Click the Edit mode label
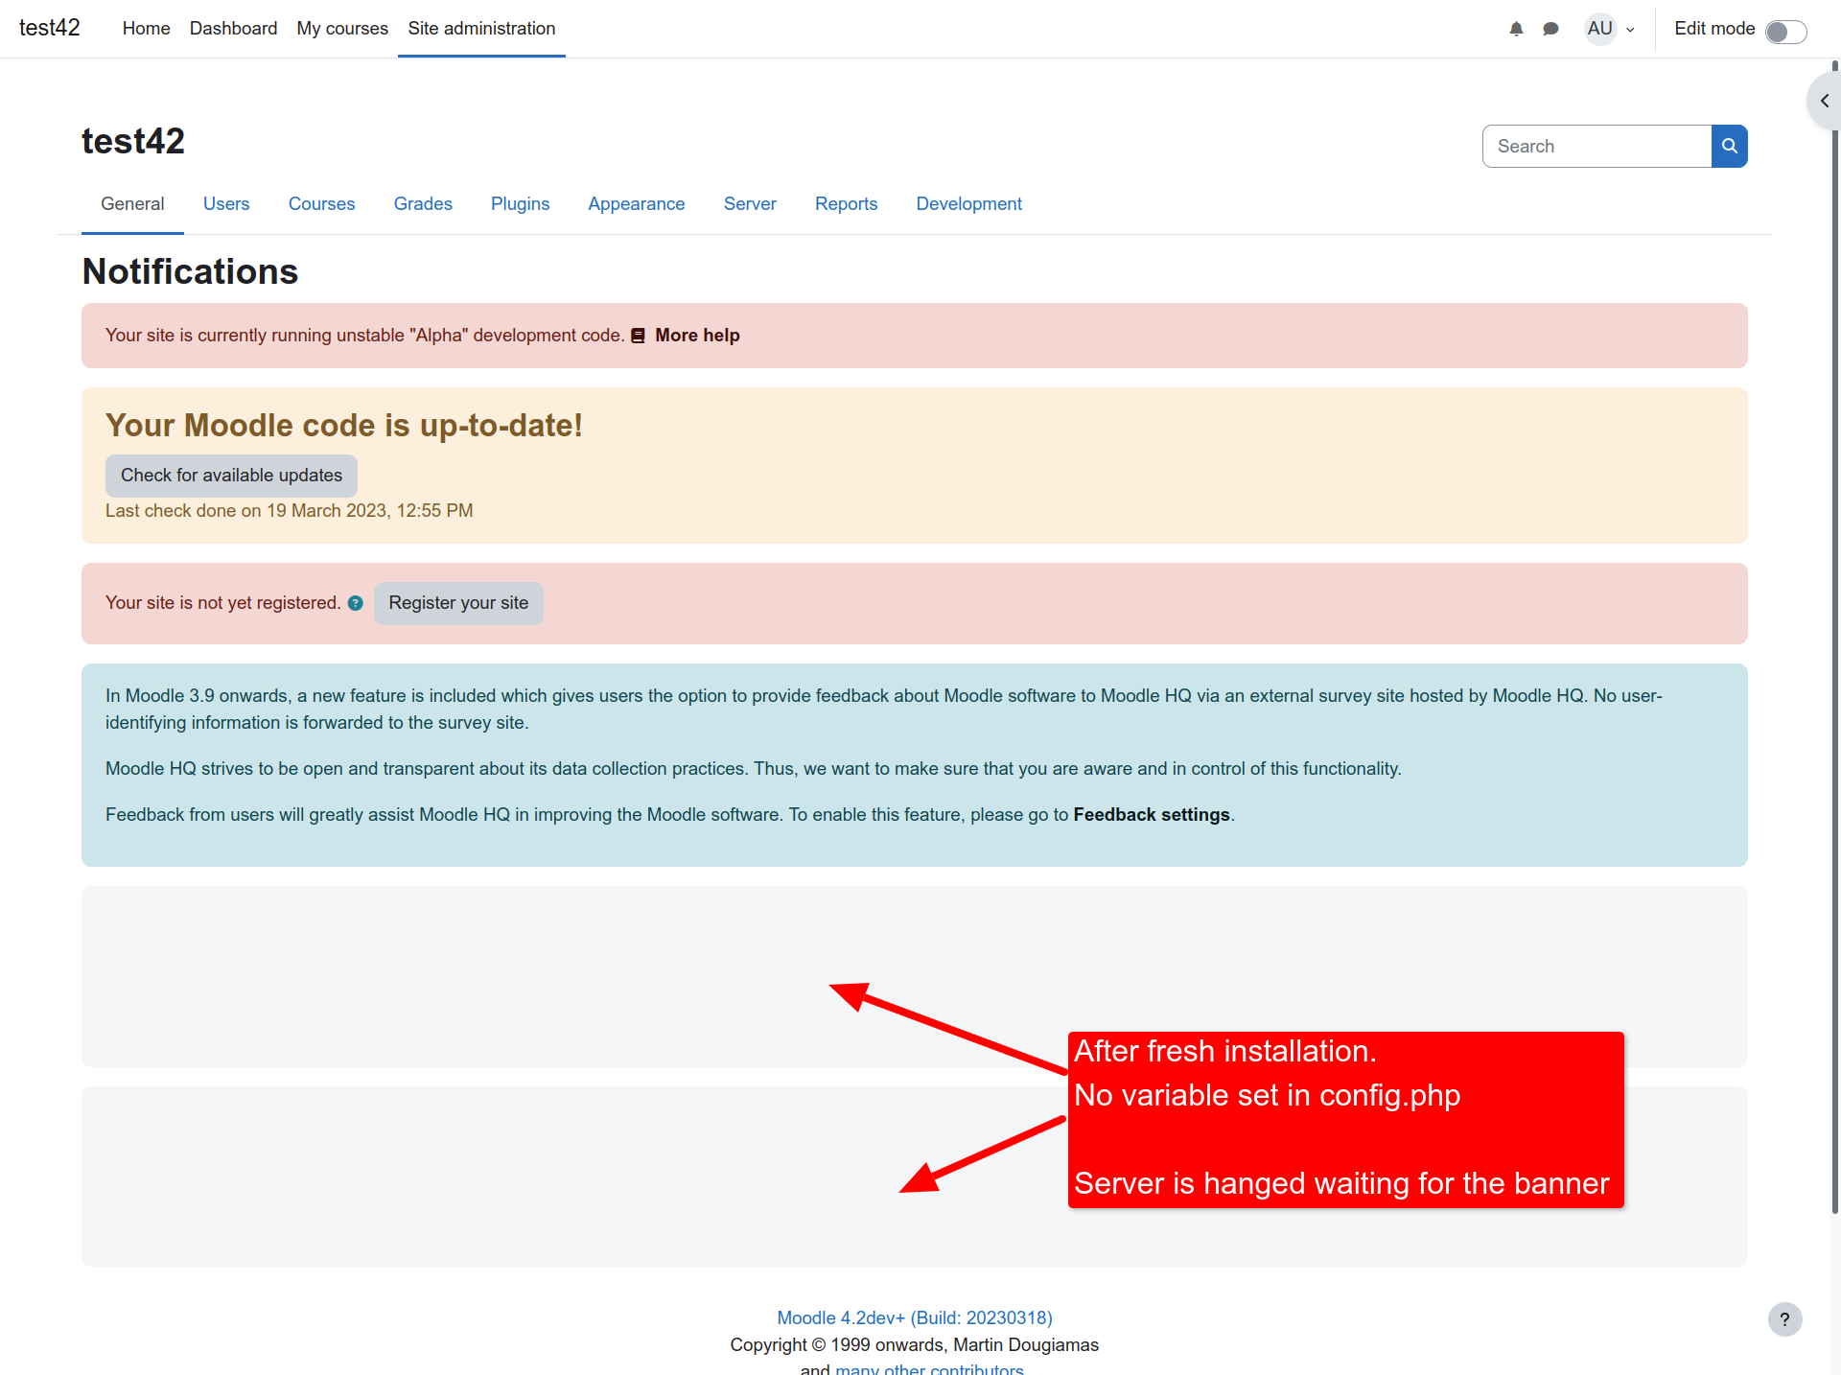This screenshot has height=1375, width=1841. tap(1714, 29)
